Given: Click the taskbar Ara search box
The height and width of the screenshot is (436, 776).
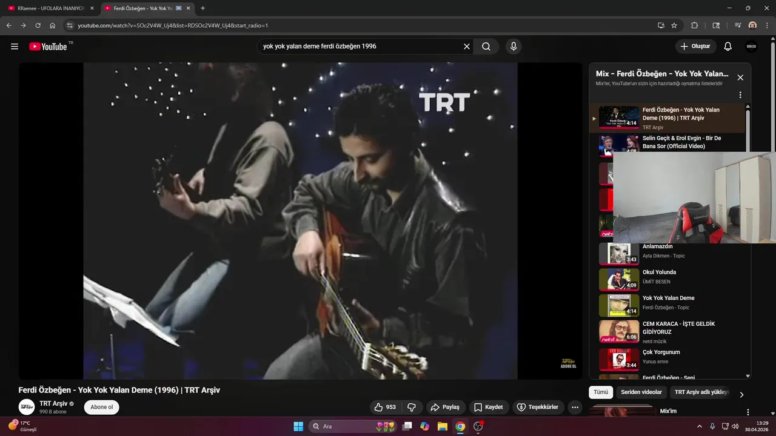Looking at the screenshot, I should click(353, 426).
